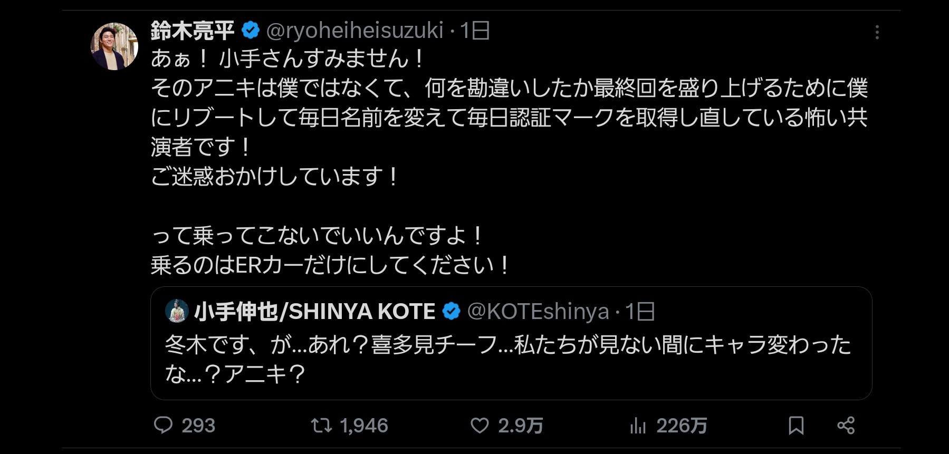Click 鈴木亮平's blue verified badge
Viewport: 949px width, 454px height.
click(251, 31)
